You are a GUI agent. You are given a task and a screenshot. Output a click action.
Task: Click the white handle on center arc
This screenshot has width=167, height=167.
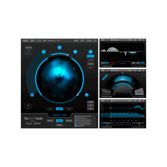coord(68,55)
